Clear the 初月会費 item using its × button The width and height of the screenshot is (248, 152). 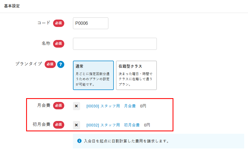point(76,125)
